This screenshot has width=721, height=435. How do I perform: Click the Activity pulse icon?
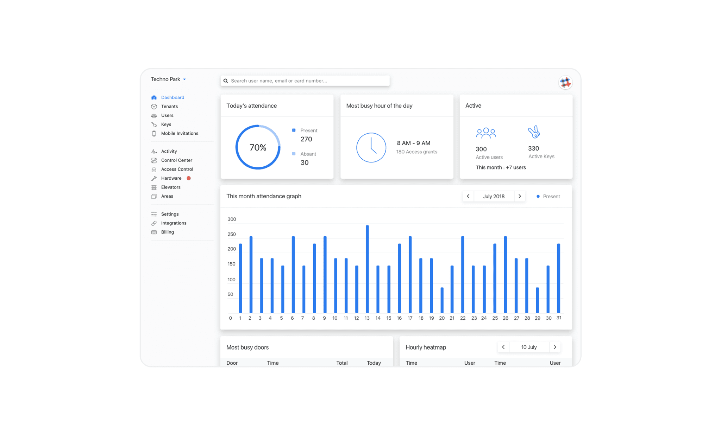click(154, 152)
